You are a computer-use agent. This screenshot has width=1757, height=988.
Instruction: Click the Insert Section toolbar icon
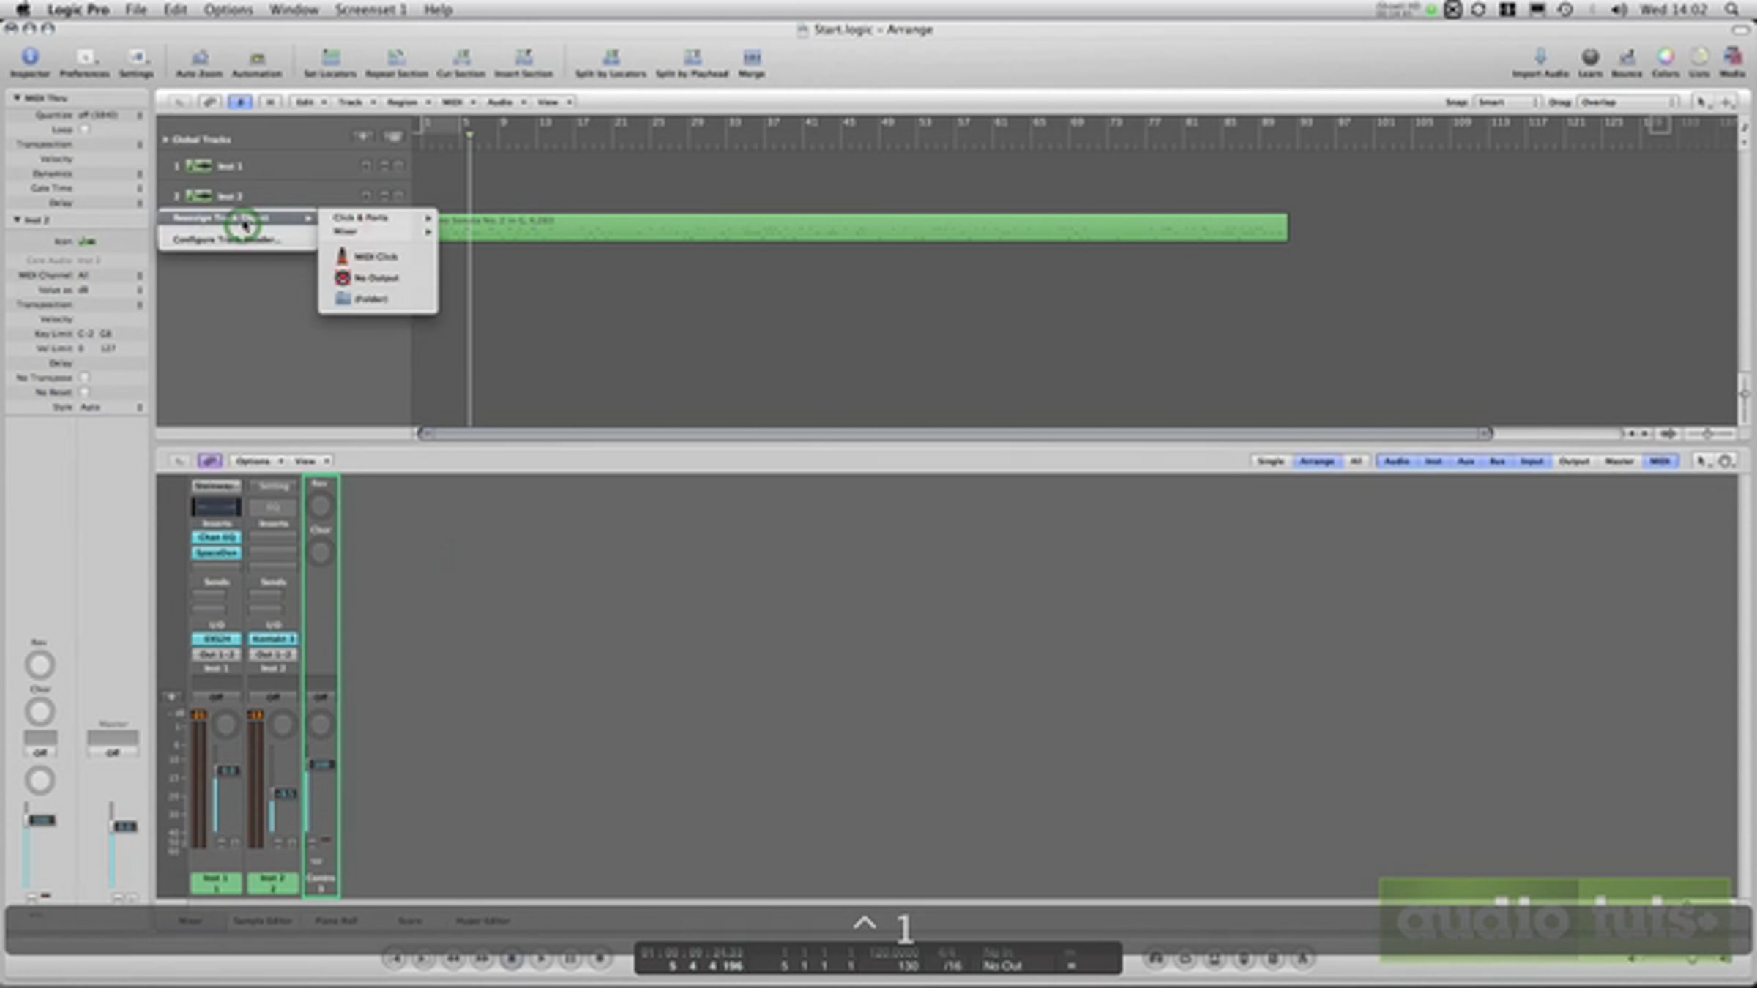click(523, 62)
